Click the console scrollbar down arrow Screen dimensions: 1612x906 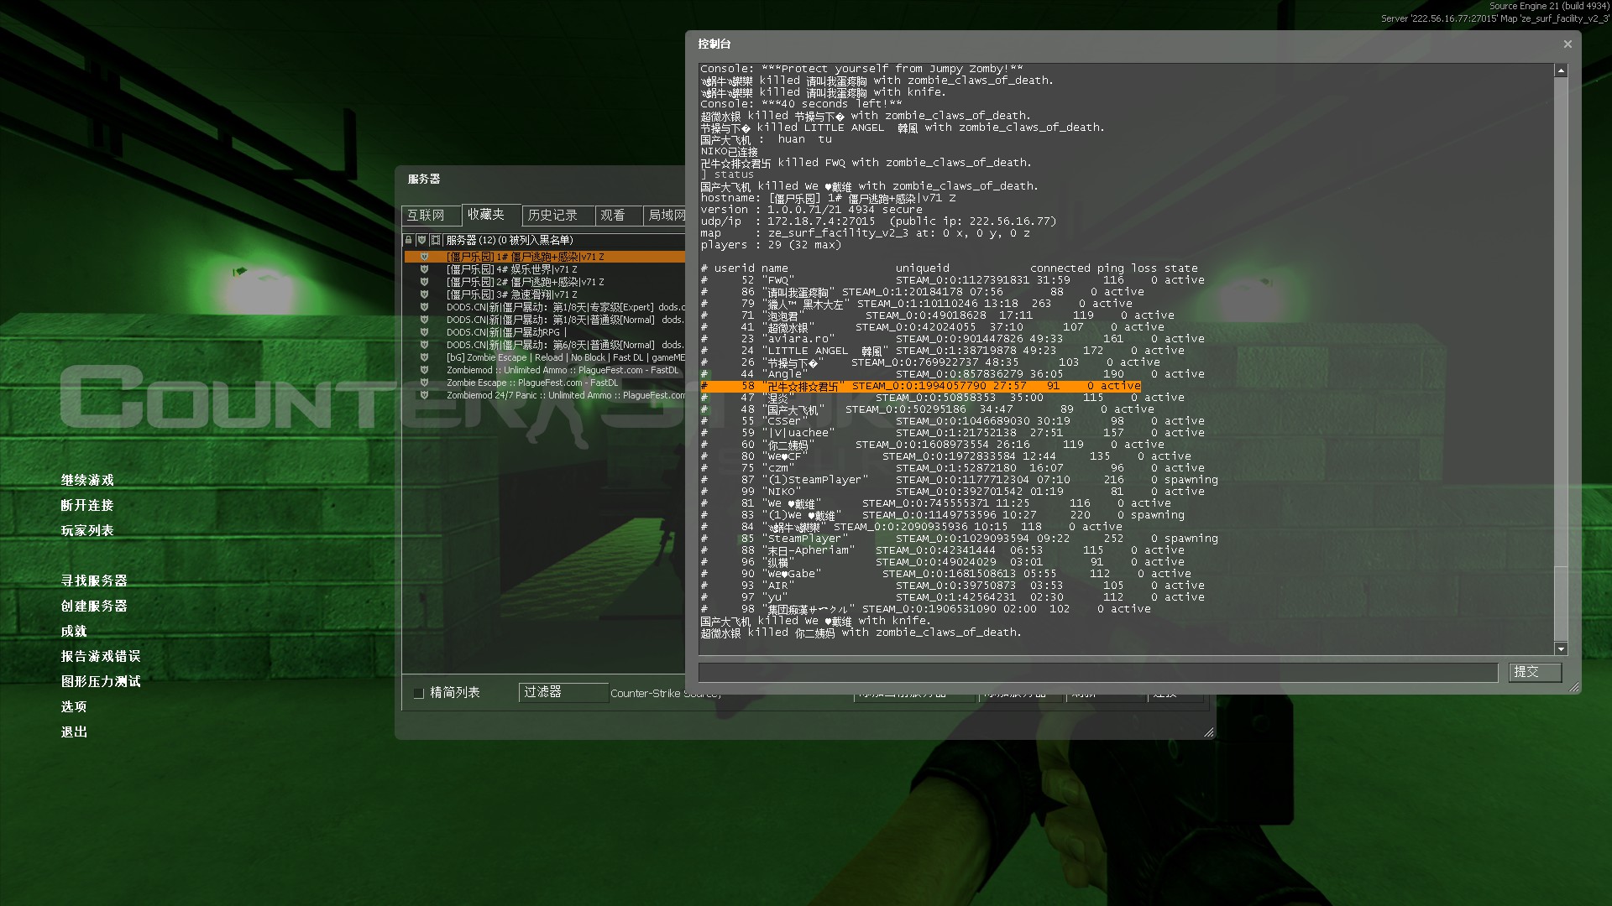(1561, 648)
